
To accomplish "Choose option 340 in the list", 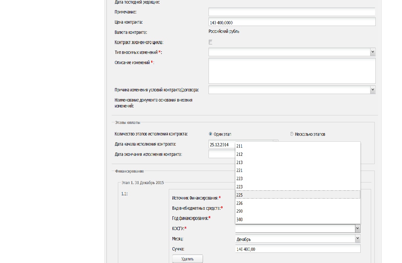I will pyautogui.click(x=298, y=219).
